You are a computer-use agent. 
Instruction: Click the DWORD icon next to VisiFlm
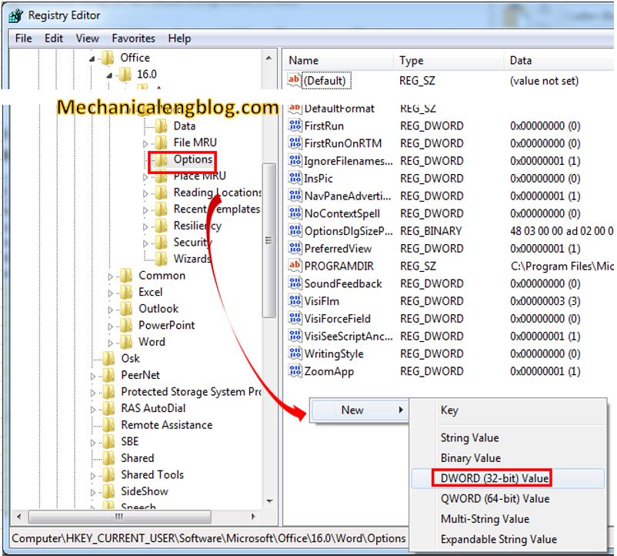point(296,301)
